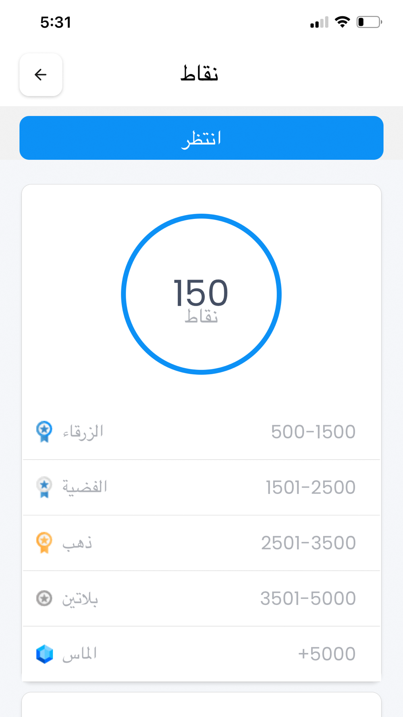Image resolution: width=403 pixels, height=717 pixels.
Task: Tap the back arrow button
Action: point(41,75)
